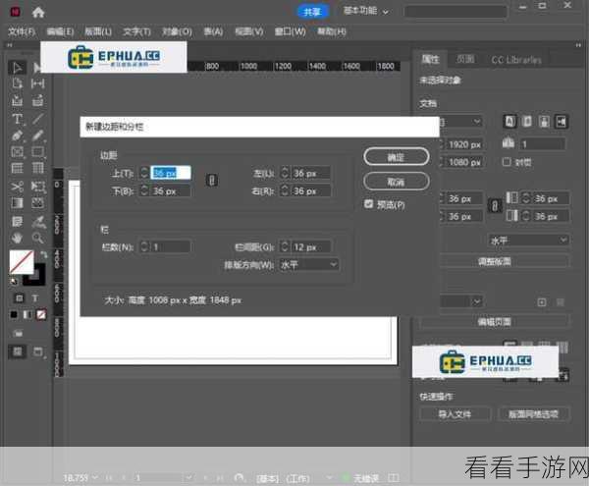
Task: Select the Pencil tool
Action: (37, 135)
